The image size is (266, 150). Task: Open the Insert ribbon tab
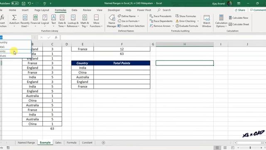click(x=25, y=10)
